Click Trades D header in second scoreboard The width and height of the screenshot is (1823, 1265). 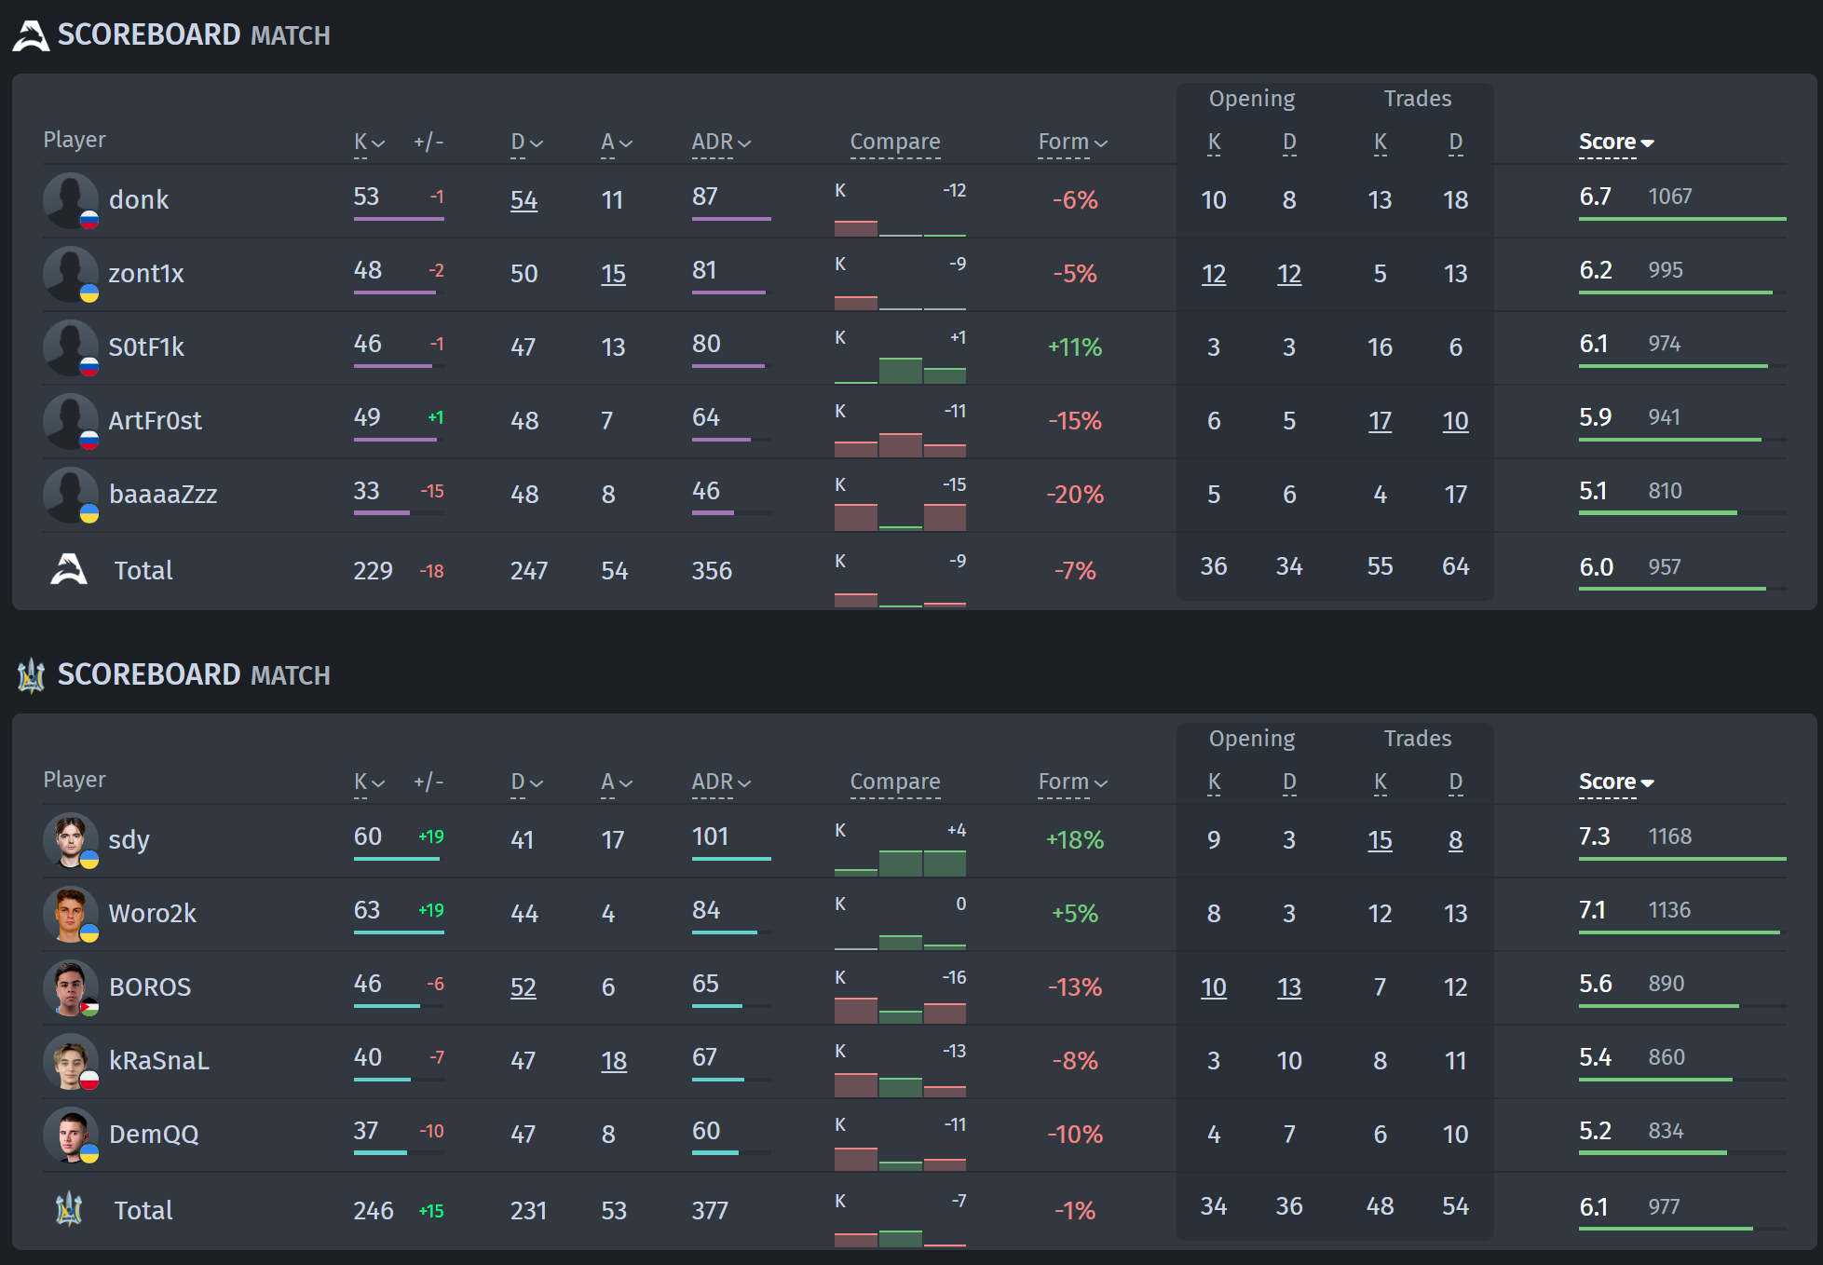(1456, 782)
